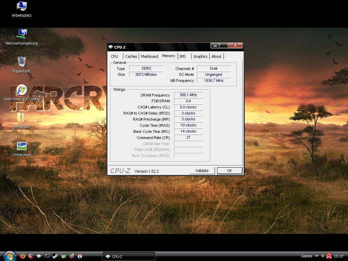
Task: Open the p95v2511 folder
Action: point(21,118)
